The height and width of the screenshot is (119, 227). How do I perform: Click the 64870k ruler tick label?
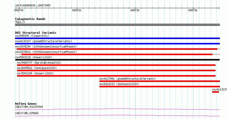(19, 10)
